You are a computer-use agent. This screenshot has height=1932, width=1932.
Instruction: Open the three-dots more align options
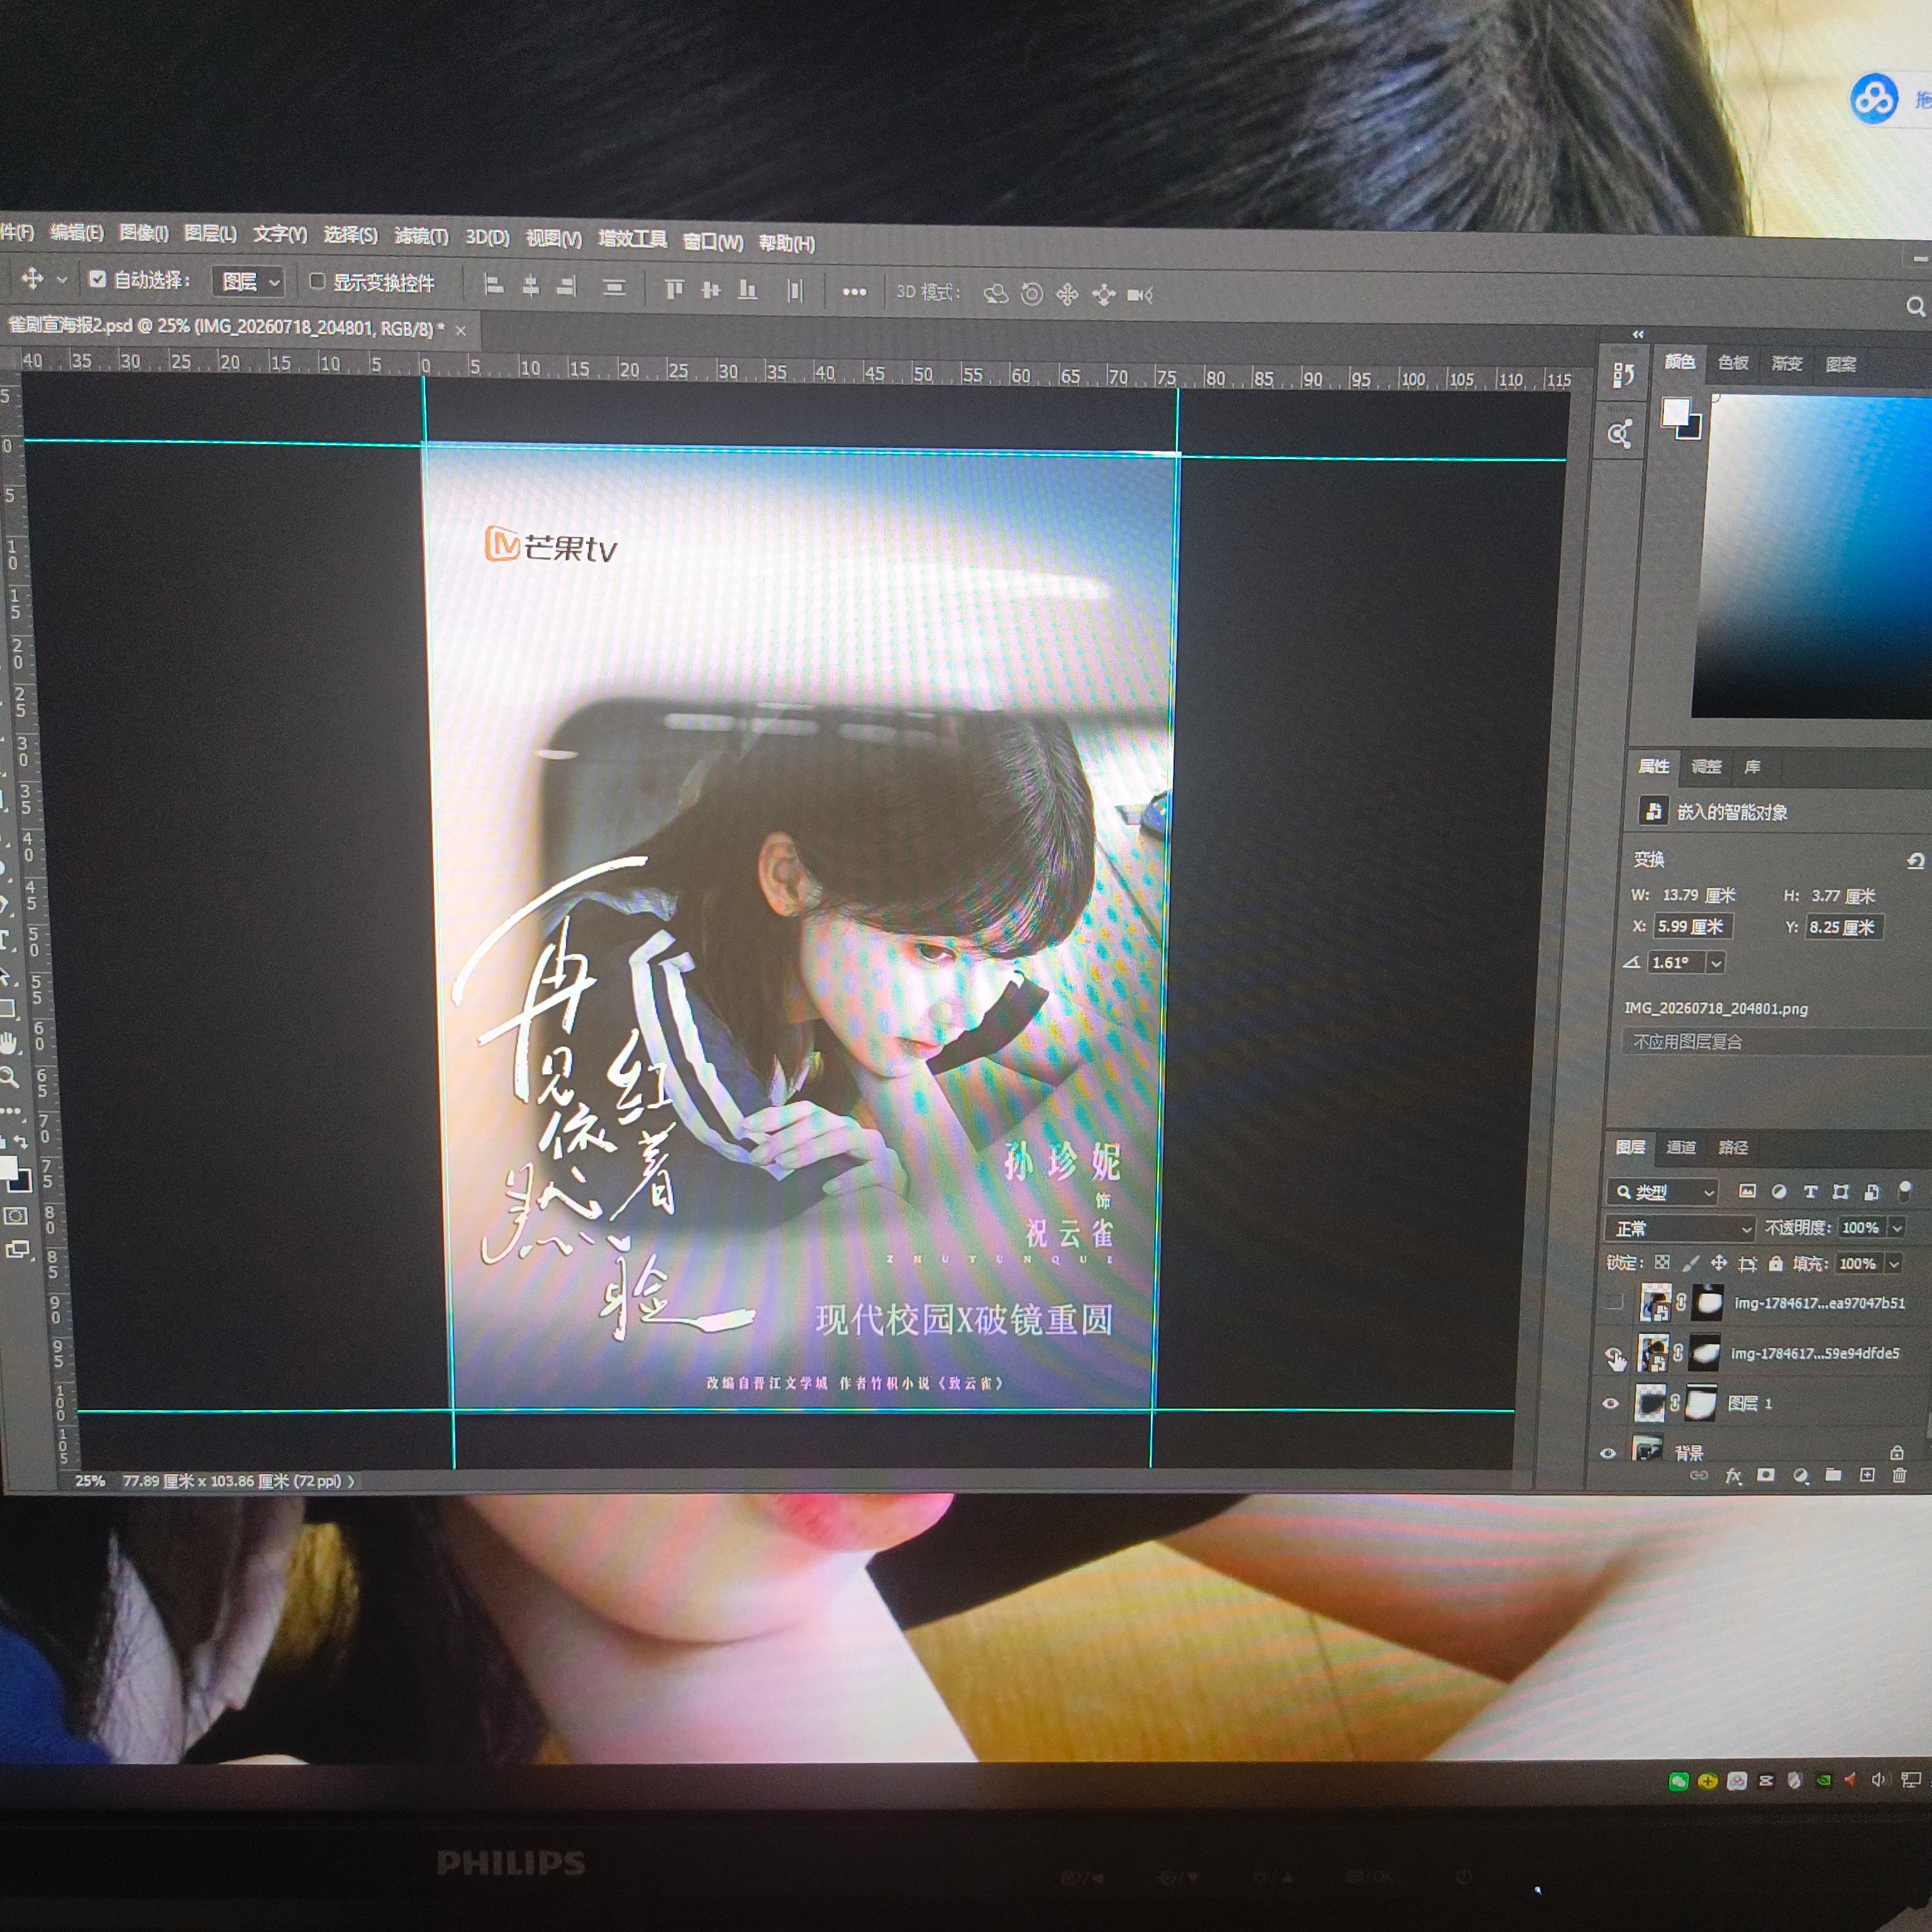[854, 292]
